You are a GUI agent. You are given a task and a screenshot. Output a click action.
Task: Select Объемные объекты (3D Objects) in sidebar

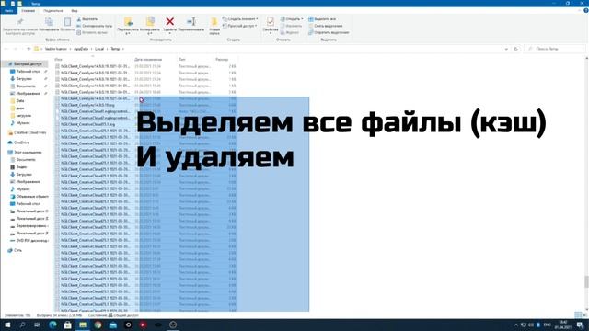(x=29, y=197)
